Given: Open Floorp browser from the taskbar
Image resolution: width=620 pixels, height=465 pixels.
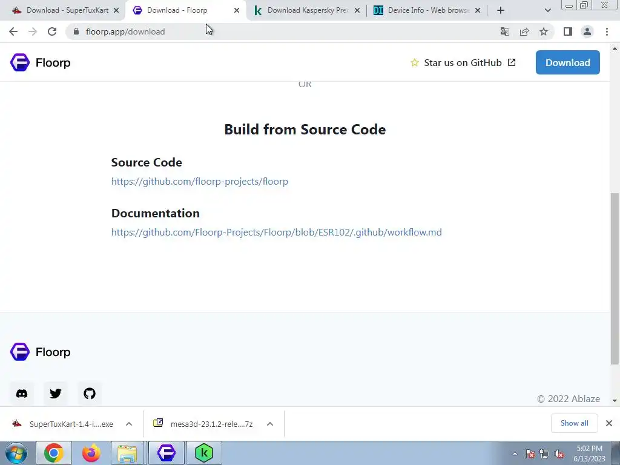Looking at the screenshot, I should pos(166,453).
